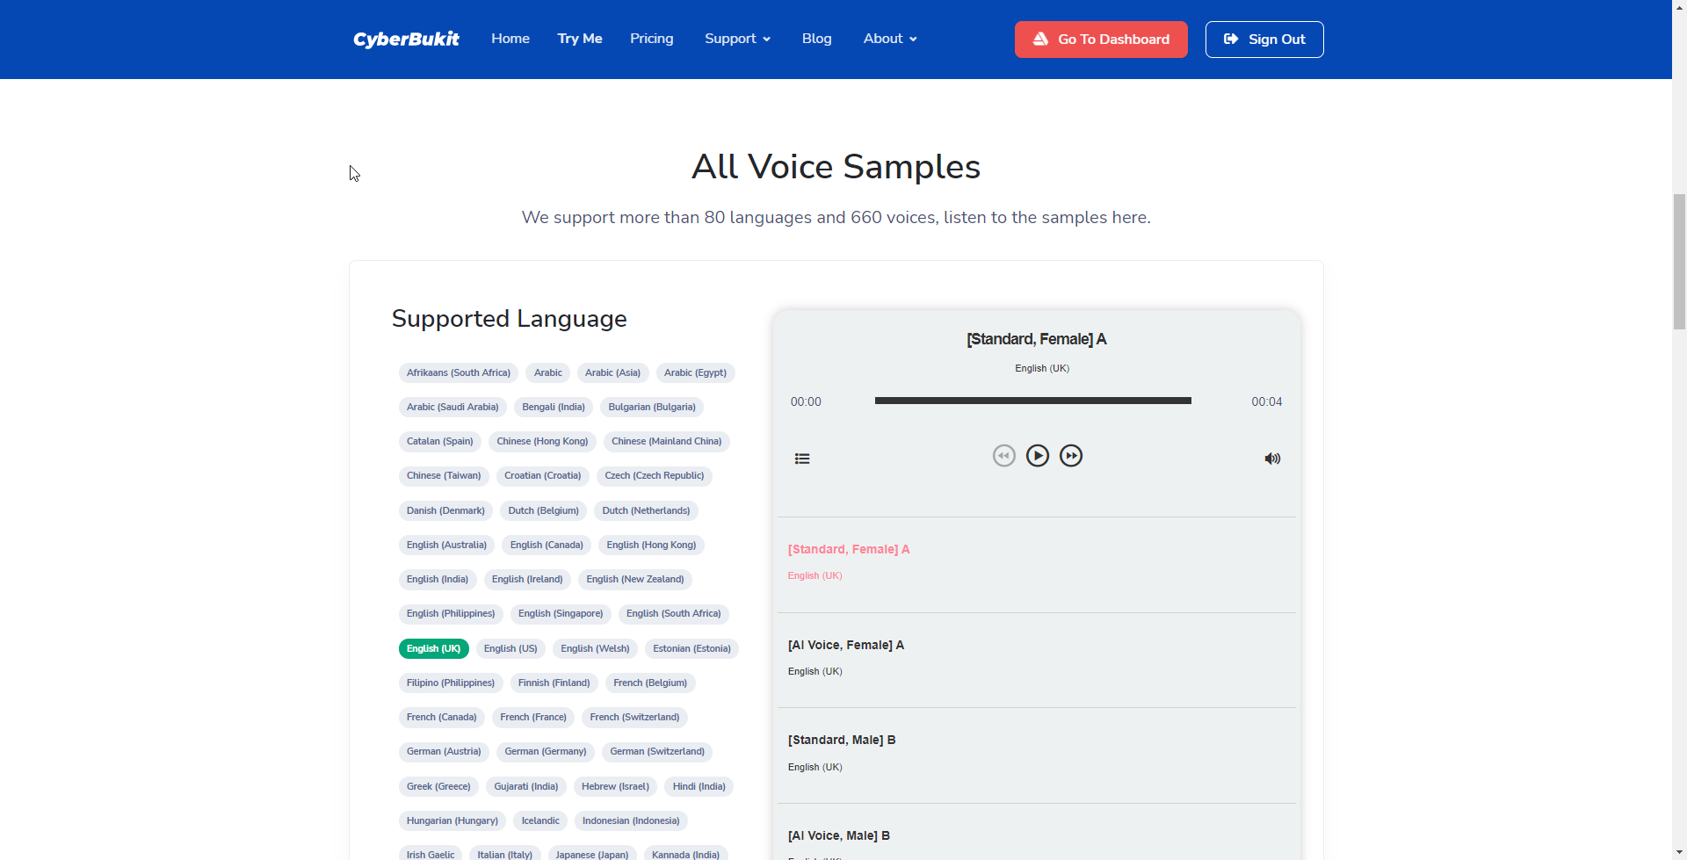Choose French (Belgium) language
The image size is (1687, 860).
pyautogui.click(x=650, y=683)
